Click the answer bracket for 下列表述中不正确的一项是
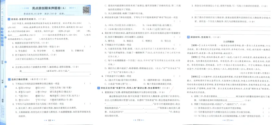The width and height of the screenshot is (272, 125). [177, 76]
